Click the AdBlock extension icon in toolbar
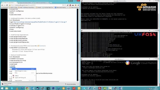Screen dimensions: 160x90 click(70, 5)
